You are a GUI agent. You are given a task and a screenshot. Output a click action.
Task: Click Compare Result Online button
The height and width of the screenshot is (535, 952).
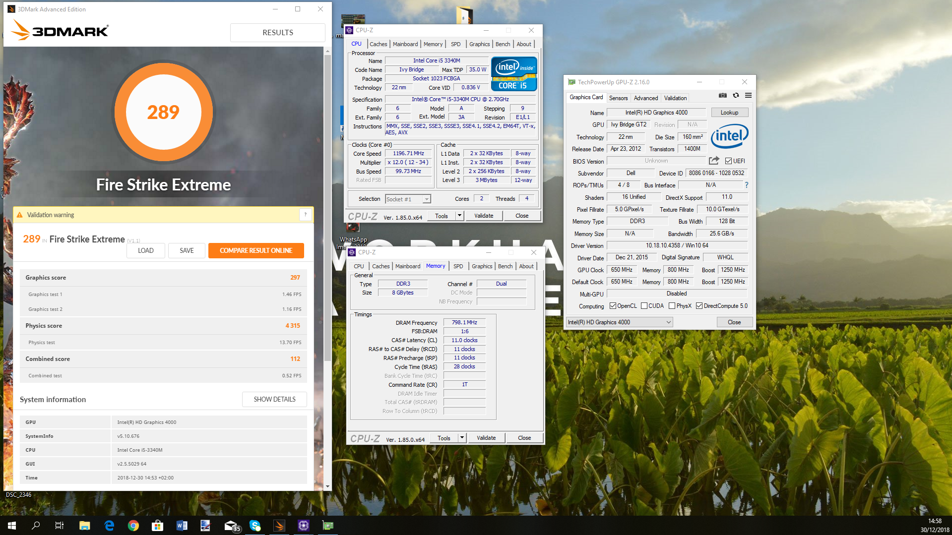pos(256,250)
